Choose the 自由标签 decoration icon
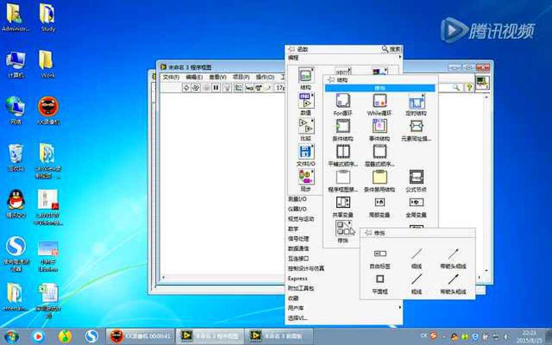This screenshot has width=552, height=345. click(x=380, y=253)
